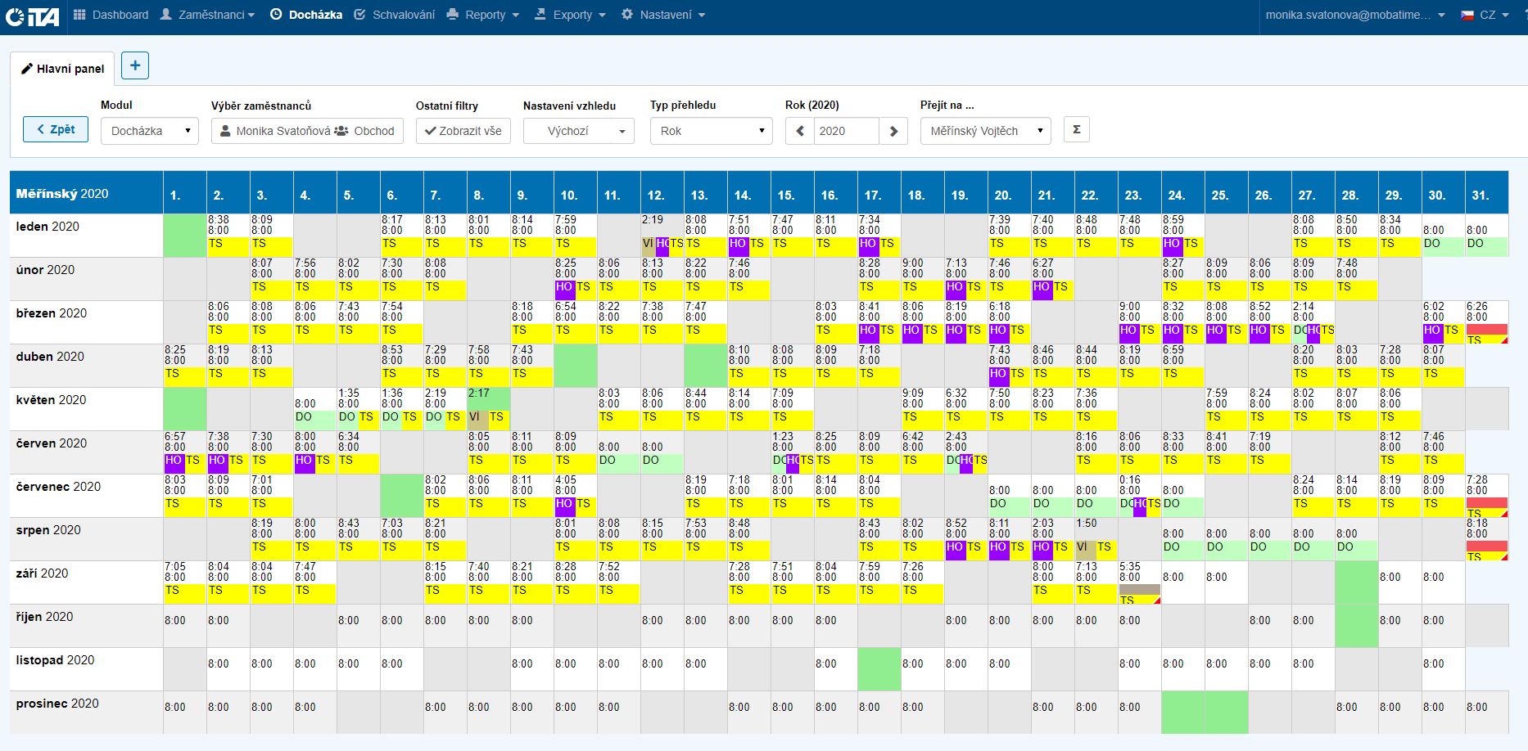Open the Dashboard grid icon
The height and width of the screenshot is (751, 1528).
pos(79,15)
